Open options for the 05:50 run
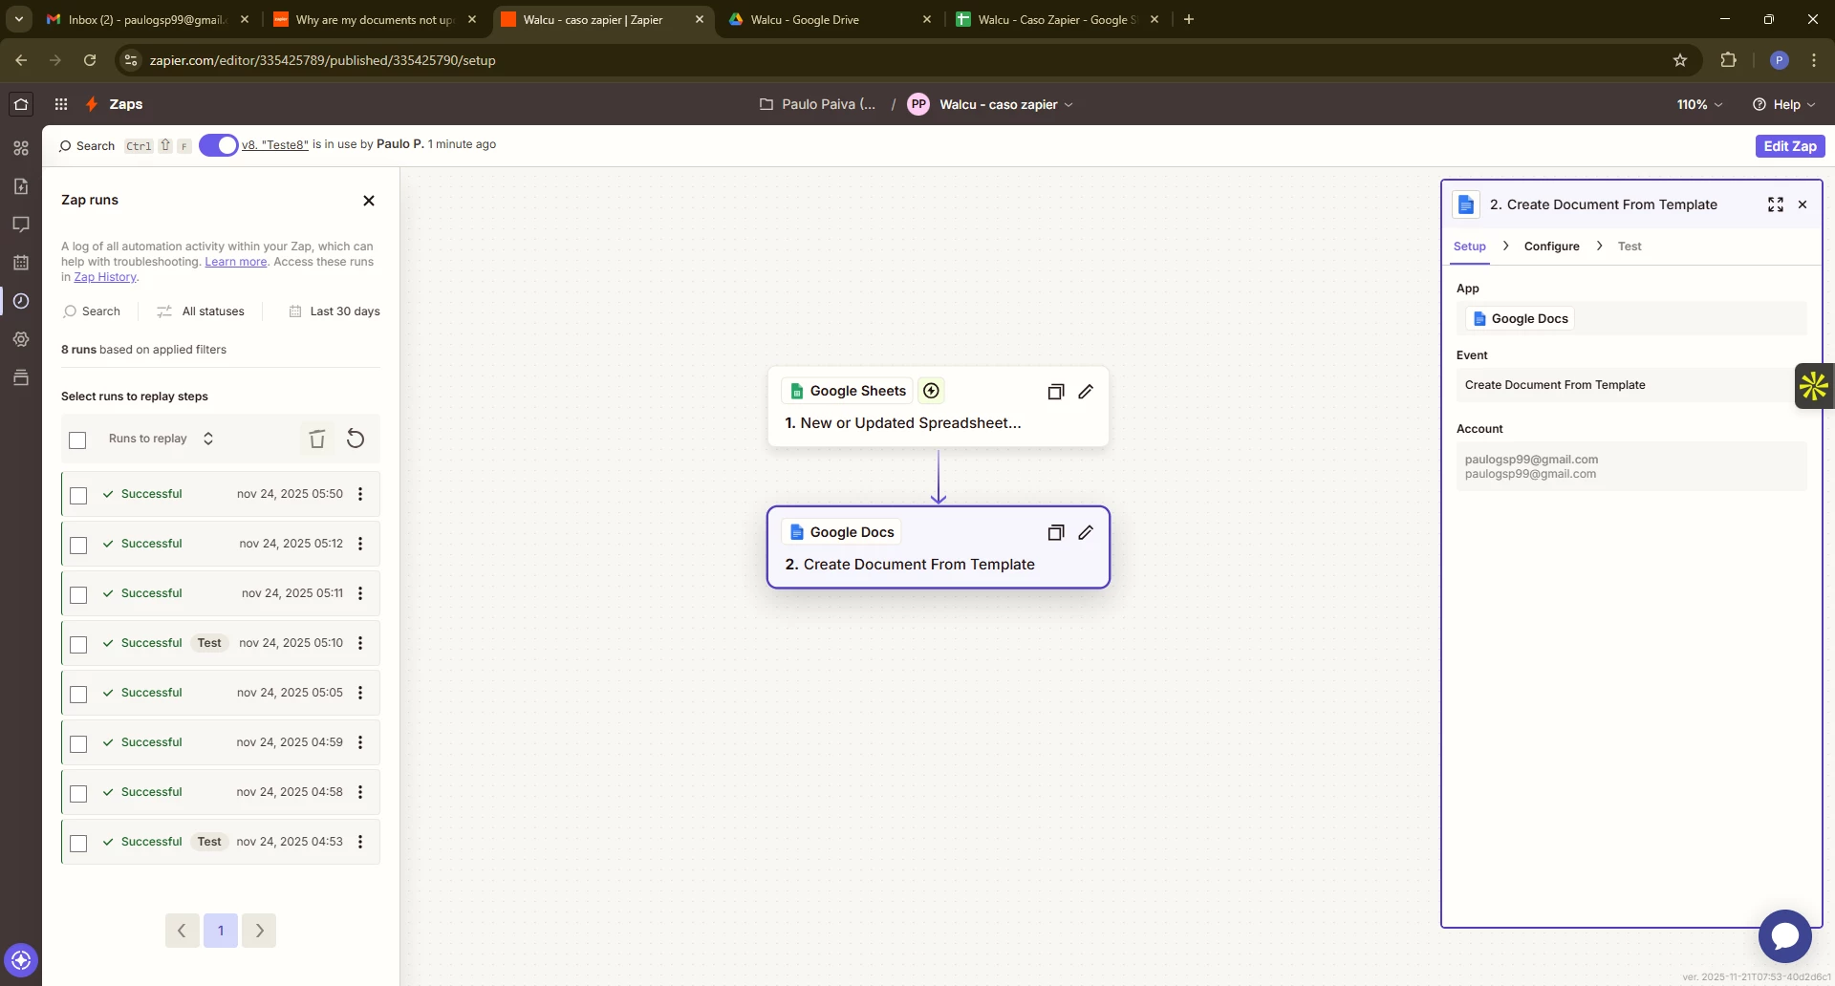The image size is (1835, 986). (360, 494)
